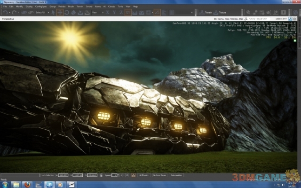This screenshot has height=188, width=301.
Task: Click the circular icon at toolbar's right end
Action: tap(296, 13)
